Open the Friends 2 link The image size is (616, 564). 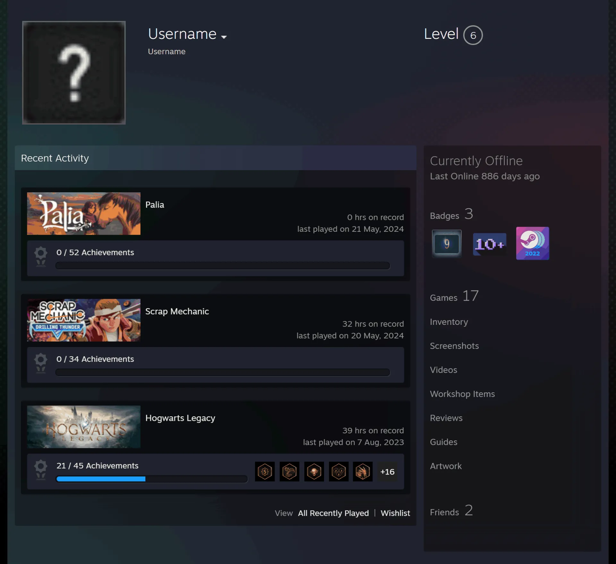click(x=451, y=511)
